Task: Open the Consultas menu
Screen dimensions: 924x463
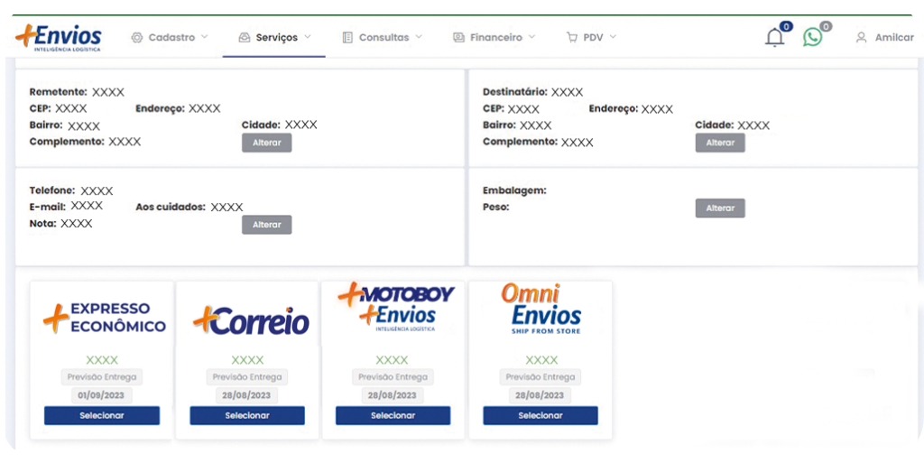Action: tap(383, 37)
